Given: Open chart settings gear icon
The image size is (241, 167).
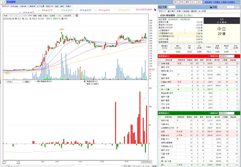Looking at the screenshot, I should 77,16.
